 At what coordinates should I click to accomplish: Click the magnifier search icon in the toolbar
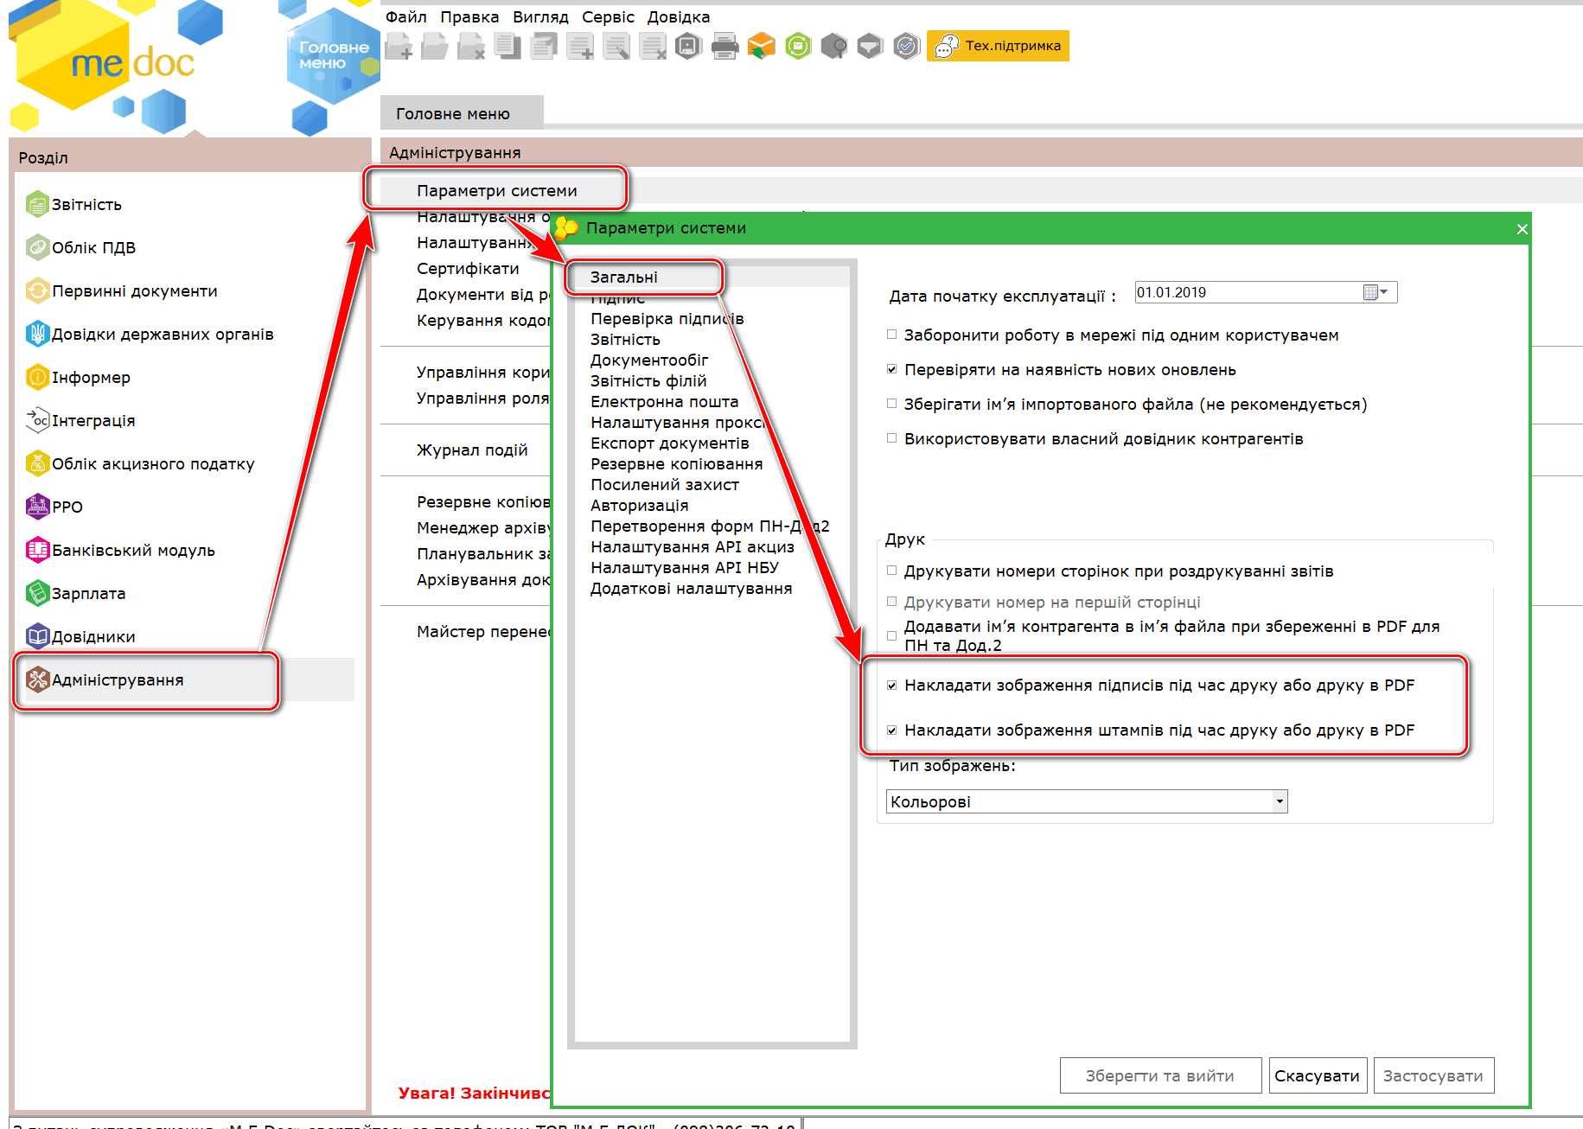833,46
